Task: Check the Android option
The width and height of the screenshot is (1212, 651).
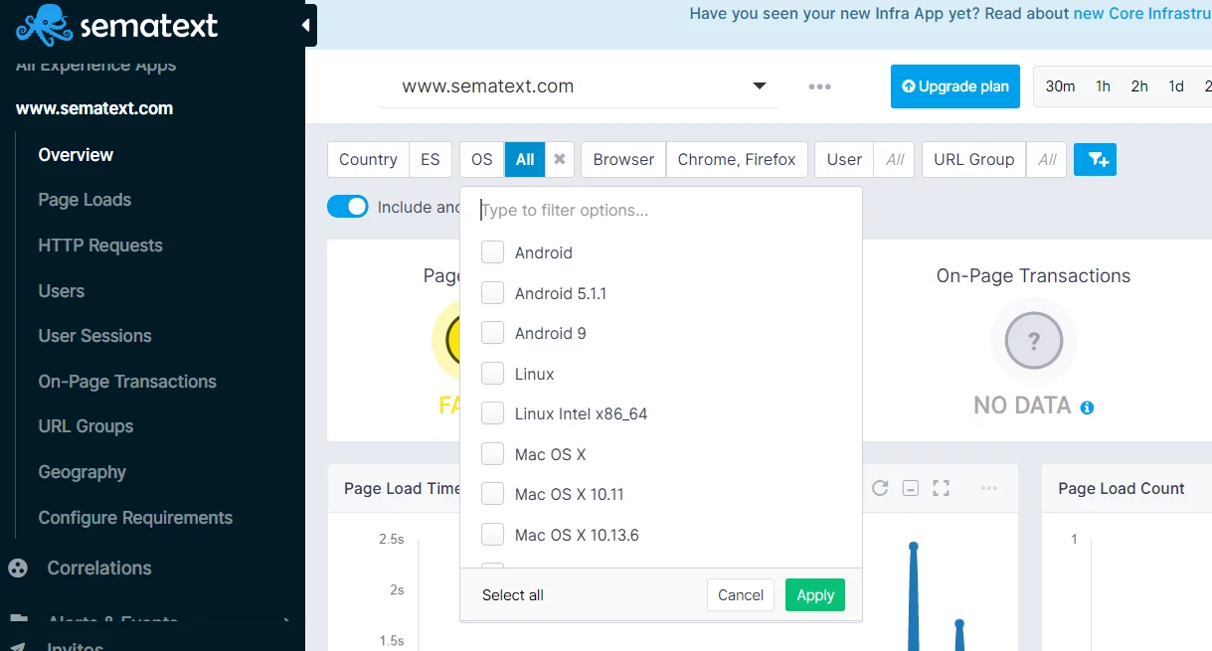Action: pos(492,252)
